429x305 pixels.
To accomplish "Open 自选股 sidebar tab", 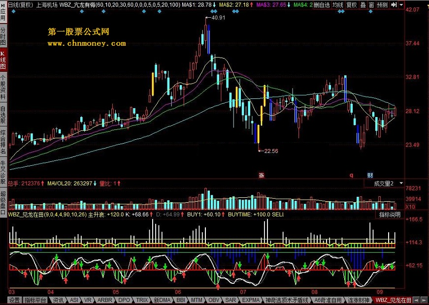I will pyautogui.click(x=3, y=115).
